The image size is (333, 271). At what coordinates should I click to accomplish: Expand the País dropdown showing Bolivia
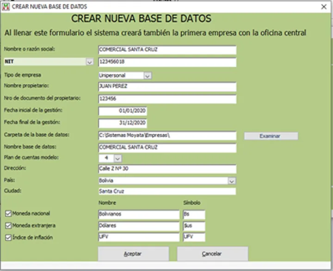[232, 181]
